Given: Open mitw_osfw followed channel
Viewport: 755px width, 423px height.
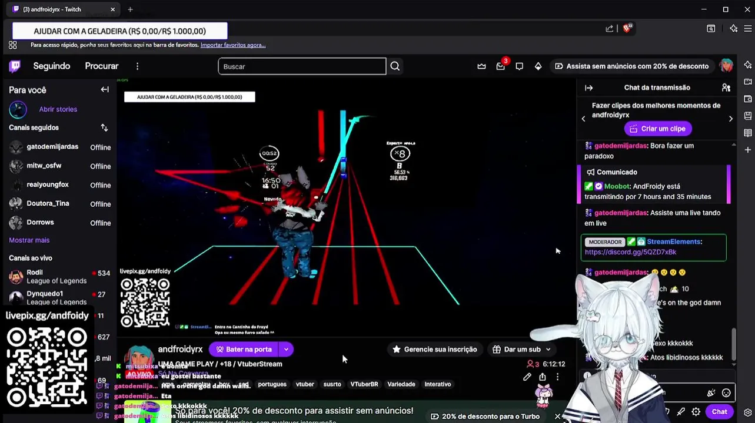Looking at the screenshot, I should (59, 166).
